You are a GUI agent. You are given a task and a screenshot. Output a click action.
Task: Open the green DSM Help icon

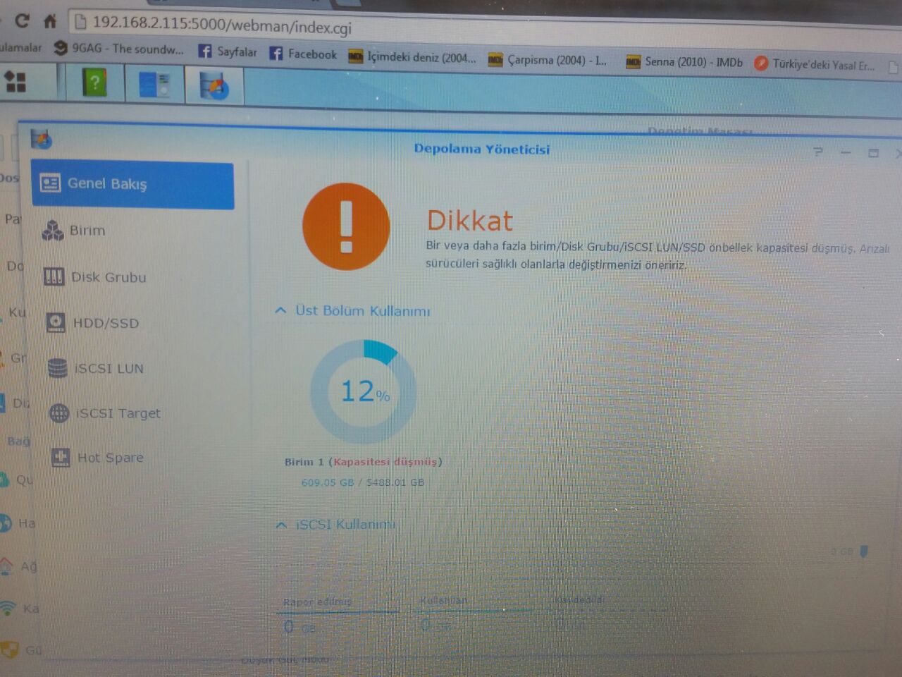coord(94,83)
